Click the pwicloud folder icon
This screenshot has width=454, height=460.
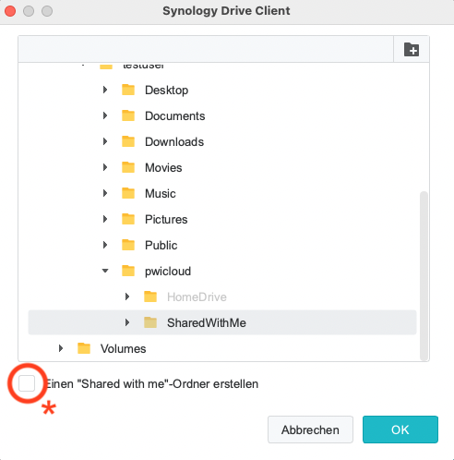click(x=128, y=271)
